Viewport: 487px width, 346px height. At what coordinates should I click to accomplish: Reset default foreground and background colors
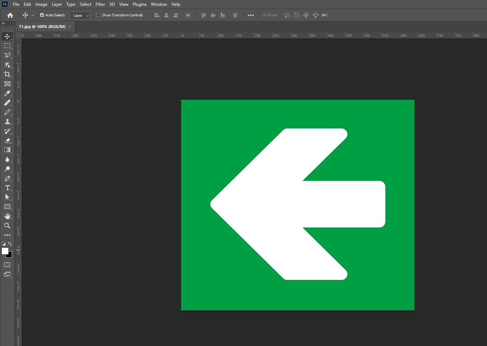4,244
